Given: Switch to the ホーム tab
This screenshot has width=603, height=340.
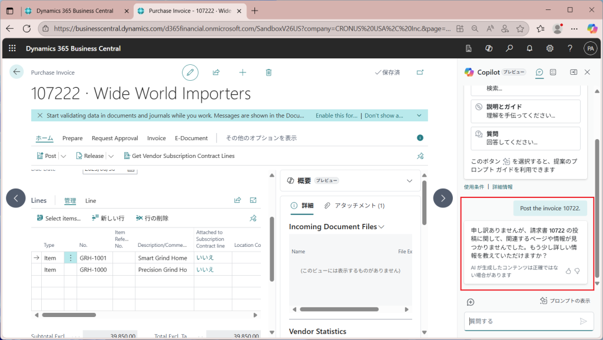Looking at the screenshot, I should point(45,138).
